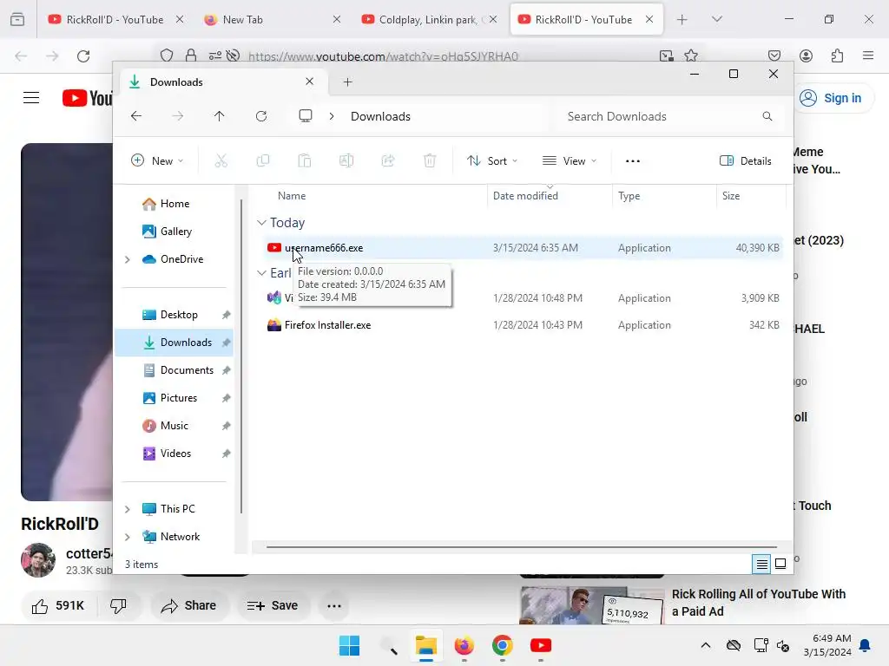Expand OneDrive in navigation pane

coord(128,259)
